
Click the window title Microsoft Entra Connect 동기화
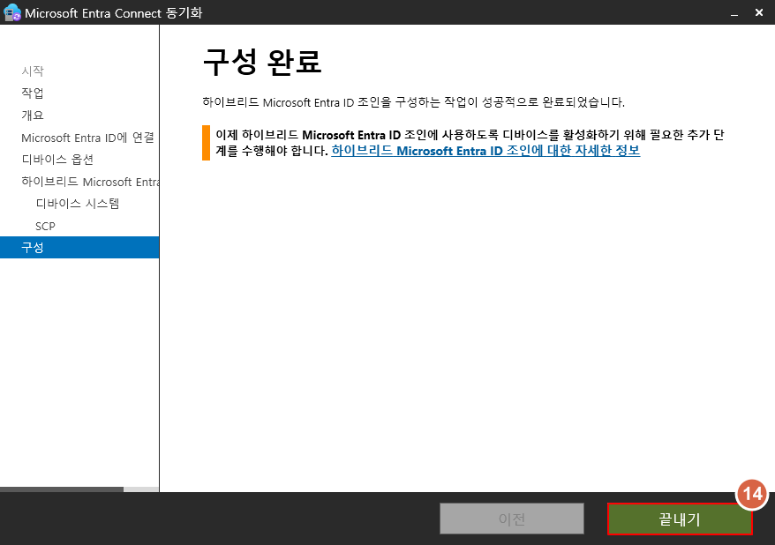point(114,13)
